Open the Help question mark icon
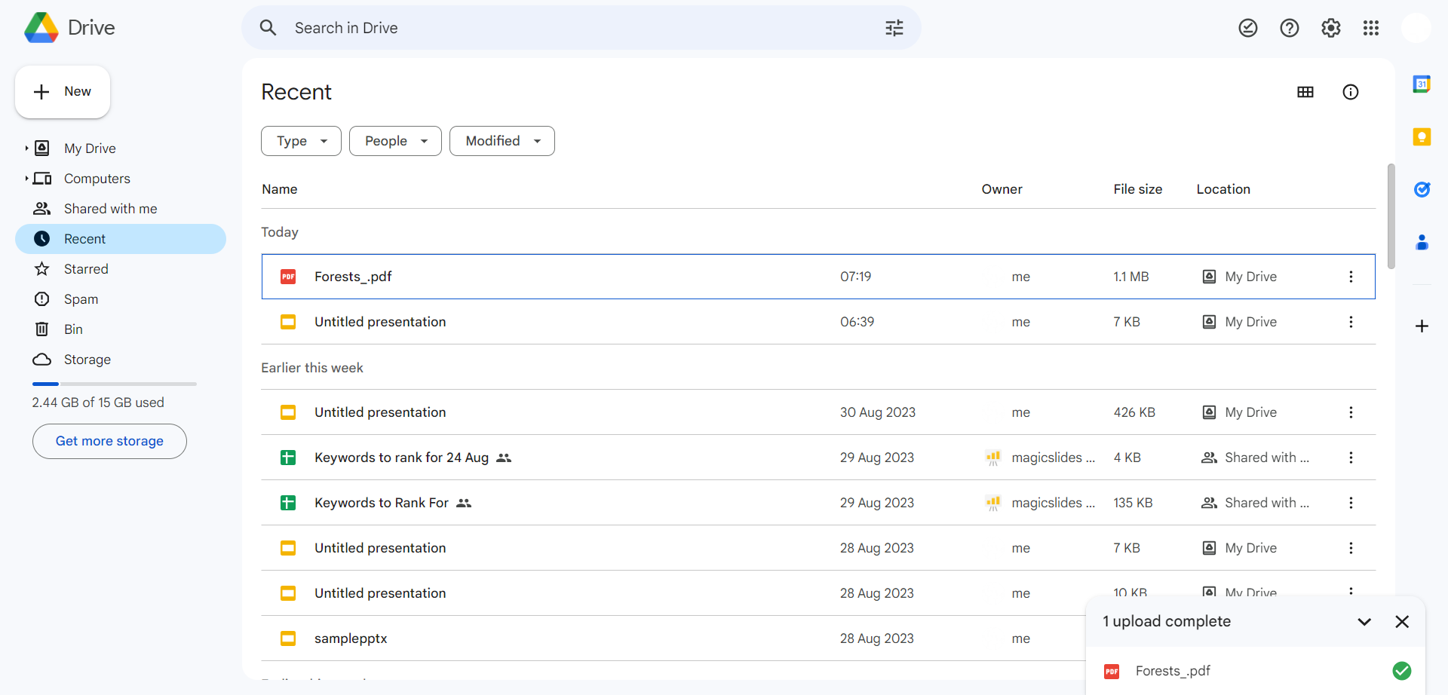Image resolution: width=1448 pixels, height=695 pixels. coord(1289,28)
